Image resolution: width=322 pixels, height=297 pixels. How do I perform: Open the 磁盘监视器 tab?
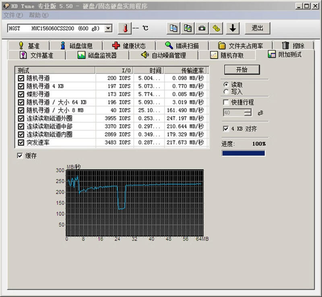pyautogui.click(x=97, y=55)
